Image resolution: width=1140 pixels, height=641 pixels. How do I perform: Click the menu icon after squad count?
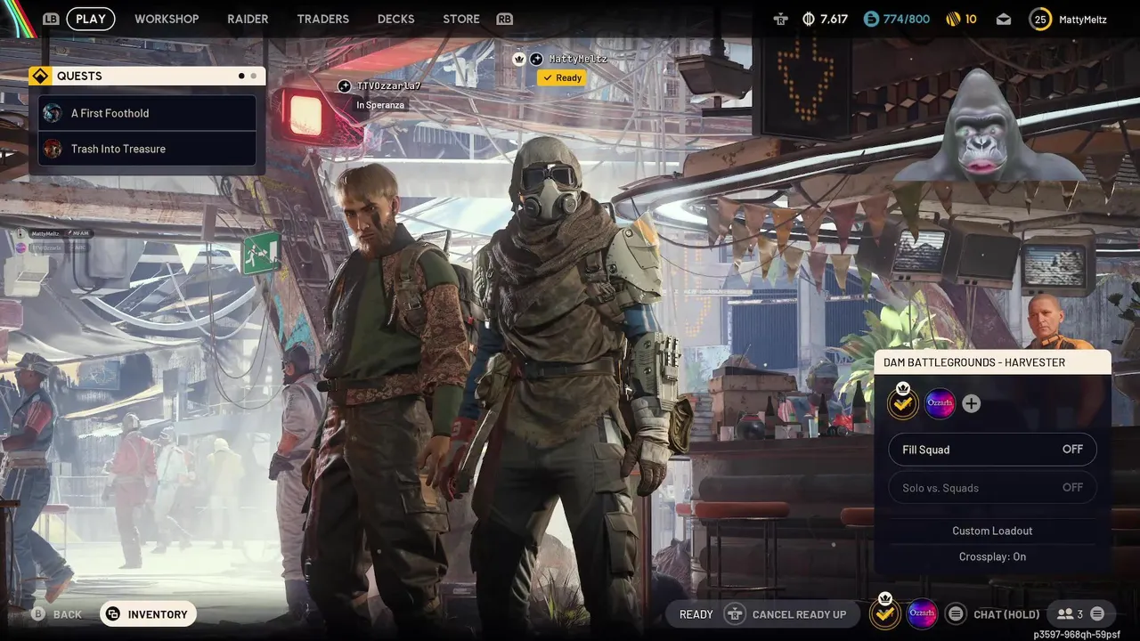[1097, 613]
